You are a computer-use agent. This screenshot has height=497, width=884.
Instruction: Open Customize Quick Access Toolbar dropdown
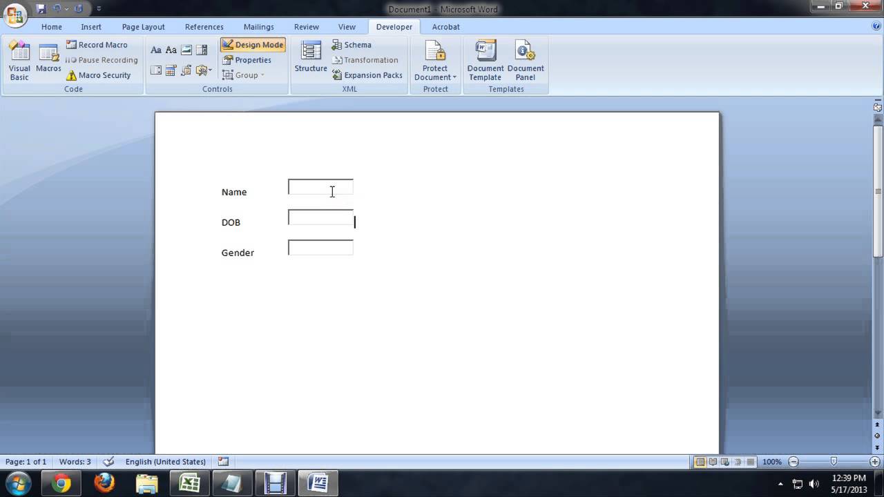99,9
